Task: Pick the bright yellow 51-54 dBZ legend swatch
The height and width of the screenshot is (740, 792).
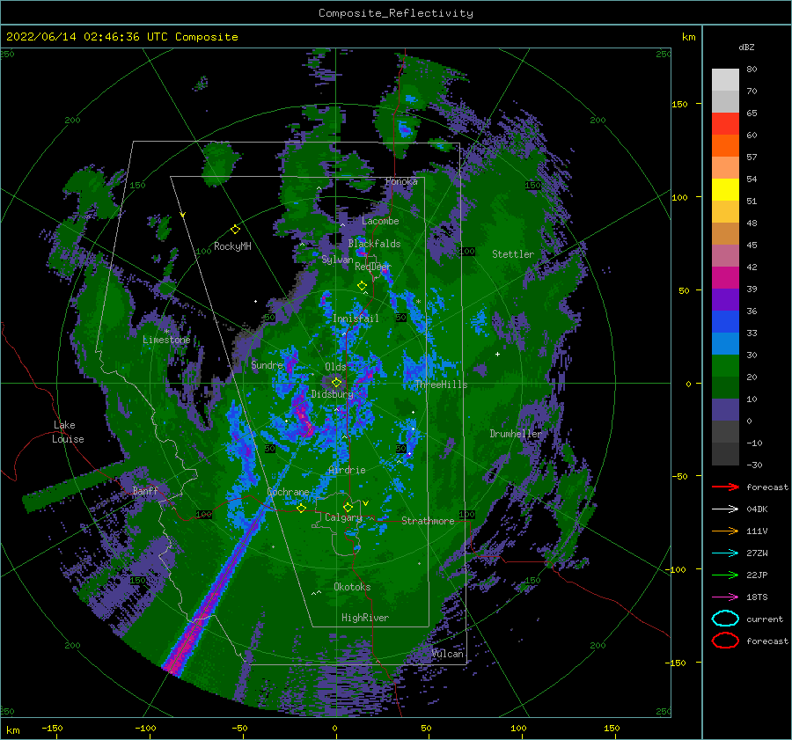Action: pyautogui.click(x=725, y=190)
